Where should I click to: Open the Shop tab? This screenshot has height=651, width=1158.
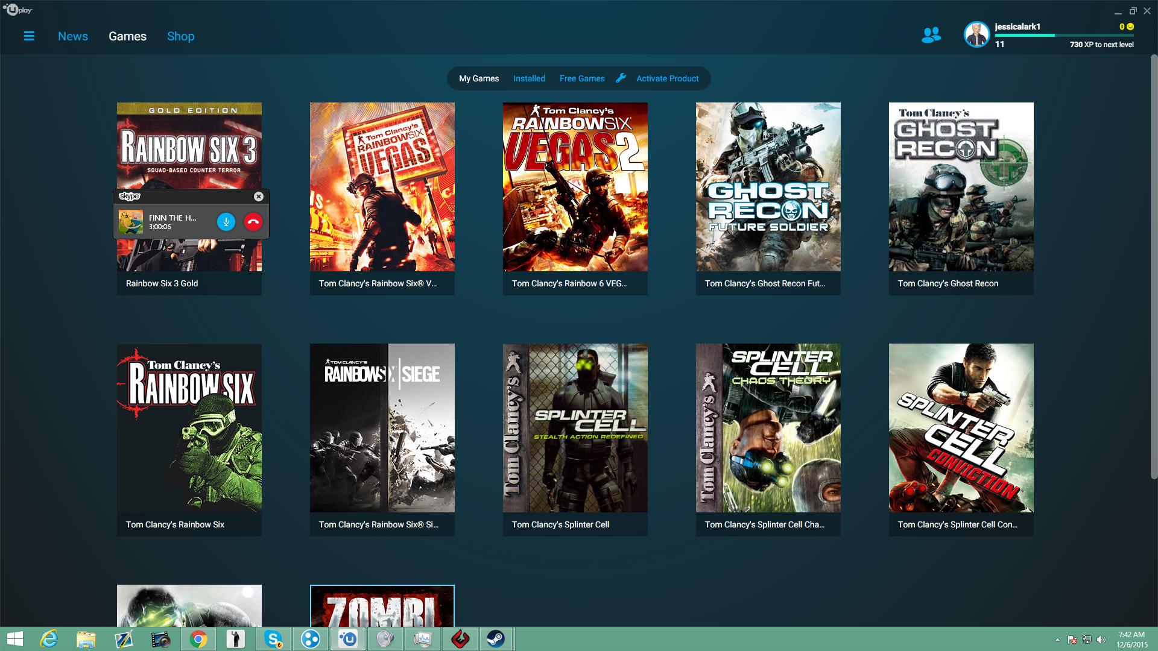point(181,36)
